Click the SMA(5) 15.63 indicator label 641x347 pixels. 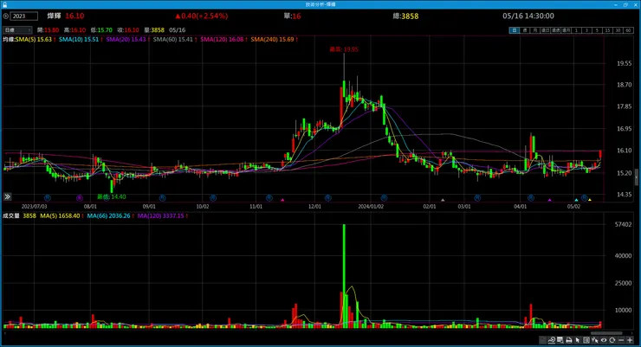pos(36,39)
